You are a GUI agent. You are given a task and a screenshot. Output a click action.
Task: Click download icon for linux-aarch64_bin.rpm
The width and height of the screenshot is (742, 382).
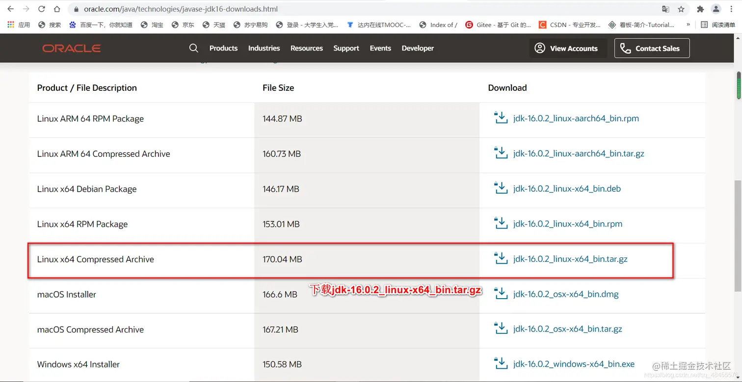click(x=501, y=118)
